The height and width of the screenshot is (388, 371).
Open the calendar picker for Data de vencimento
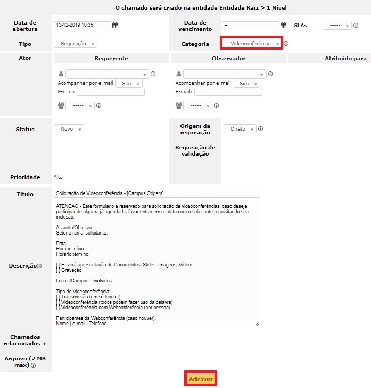click(x=284, y=25)
